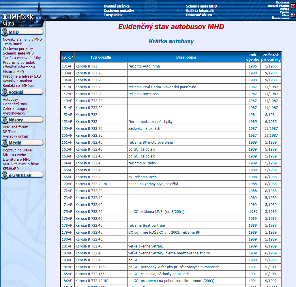Click the nr.iMHD.sk section header icon
This screenshot has width=296, height=287.
[x=5, y=175]
